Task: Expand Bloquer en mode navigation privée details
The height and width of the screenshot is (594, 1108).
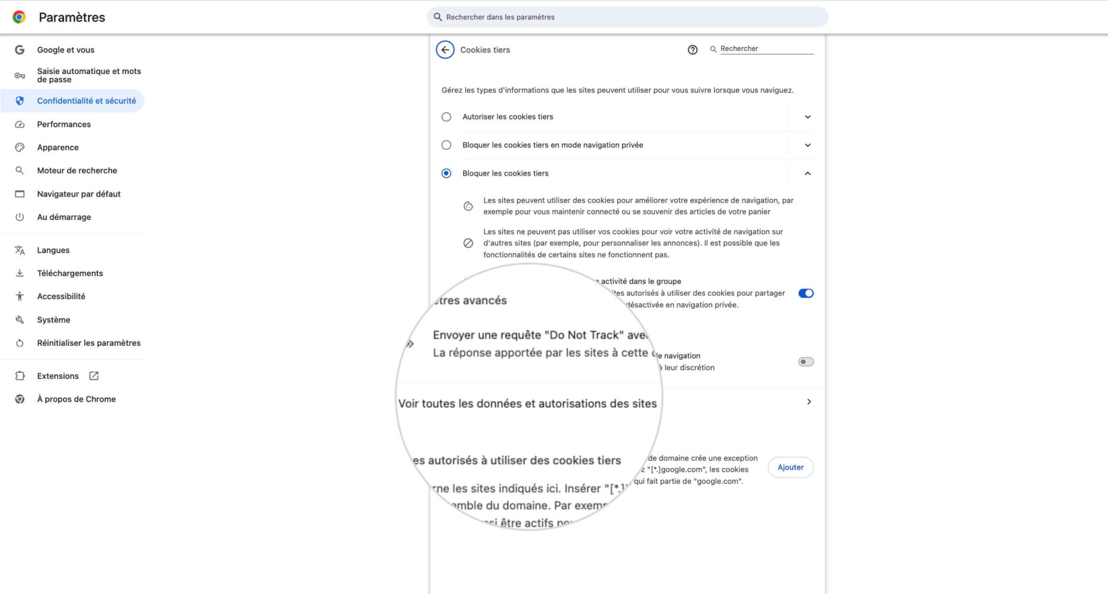Action: tap(808, 145)
